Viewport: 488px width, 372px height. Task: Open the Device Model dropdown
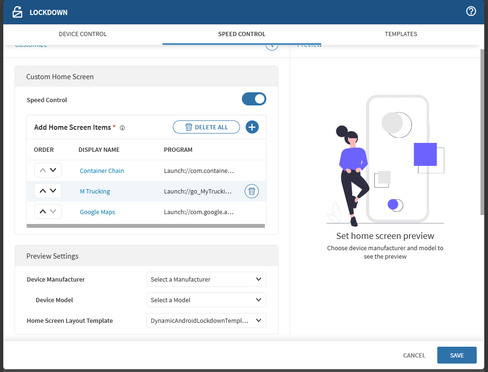(x=206, y=300)
